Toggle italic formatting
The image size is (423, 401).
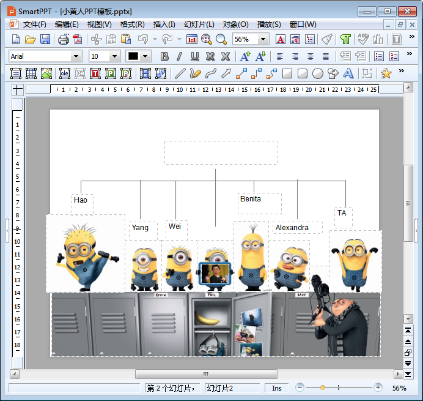(179, 56)
